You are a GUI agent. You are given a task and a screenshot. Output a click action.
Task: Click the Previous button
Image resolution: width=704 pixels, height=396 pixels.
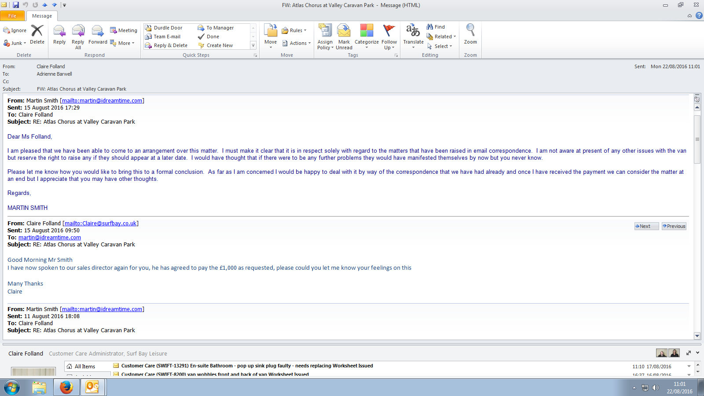pyautogui.click(x=674, y=226)
